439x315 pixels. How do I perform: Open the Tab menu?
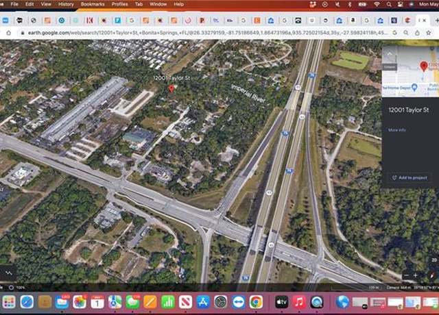coord(139,4)
